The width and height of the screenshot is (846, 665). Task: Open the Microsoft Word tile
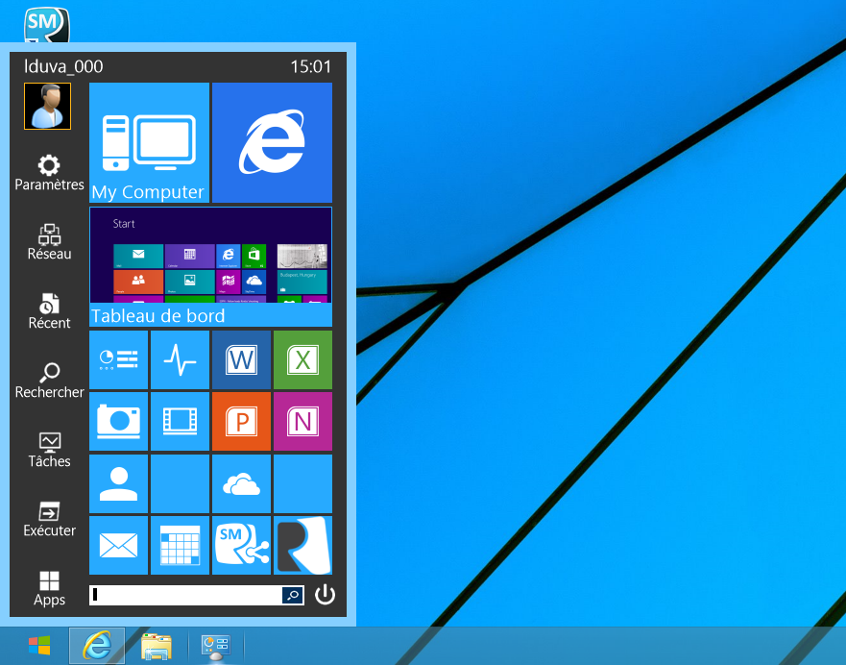241,359
